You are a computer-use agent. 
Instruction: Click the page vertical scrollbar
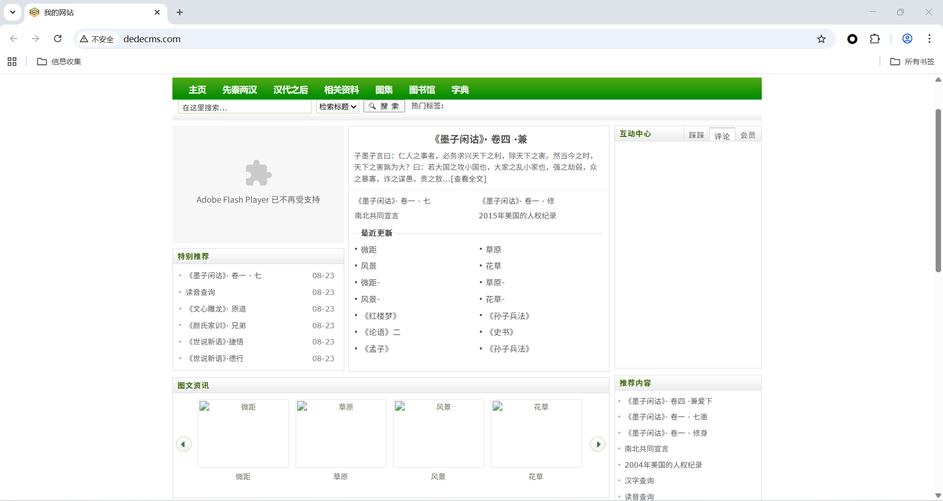[938, 190]
